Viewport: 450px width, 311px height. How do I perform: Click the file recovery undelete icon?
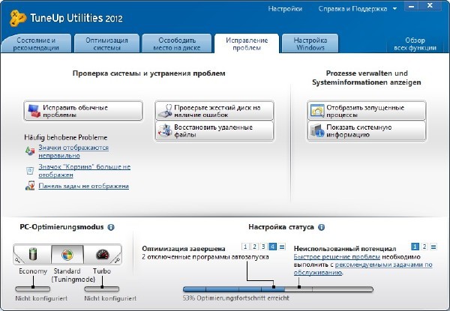[x=165, y=130]
